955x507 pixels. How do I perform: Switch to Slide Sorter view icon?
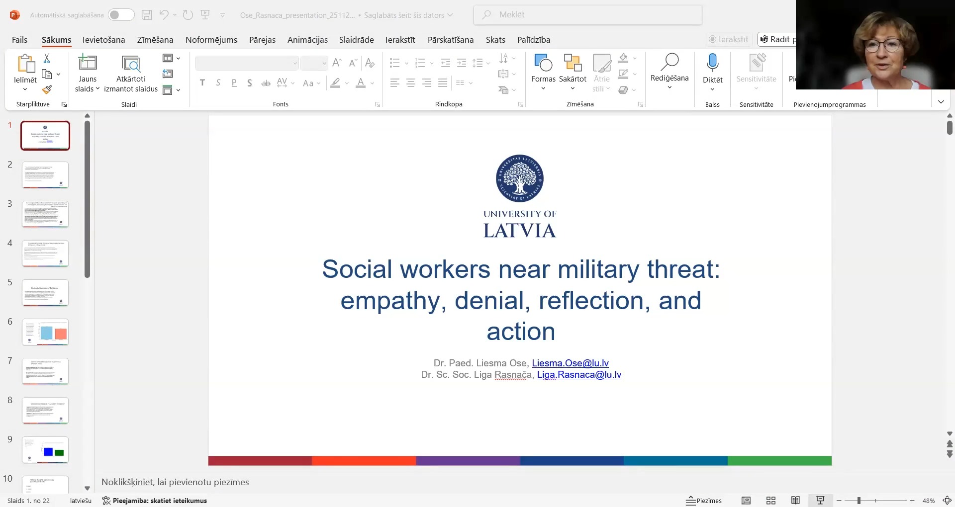tap(771, 501)
